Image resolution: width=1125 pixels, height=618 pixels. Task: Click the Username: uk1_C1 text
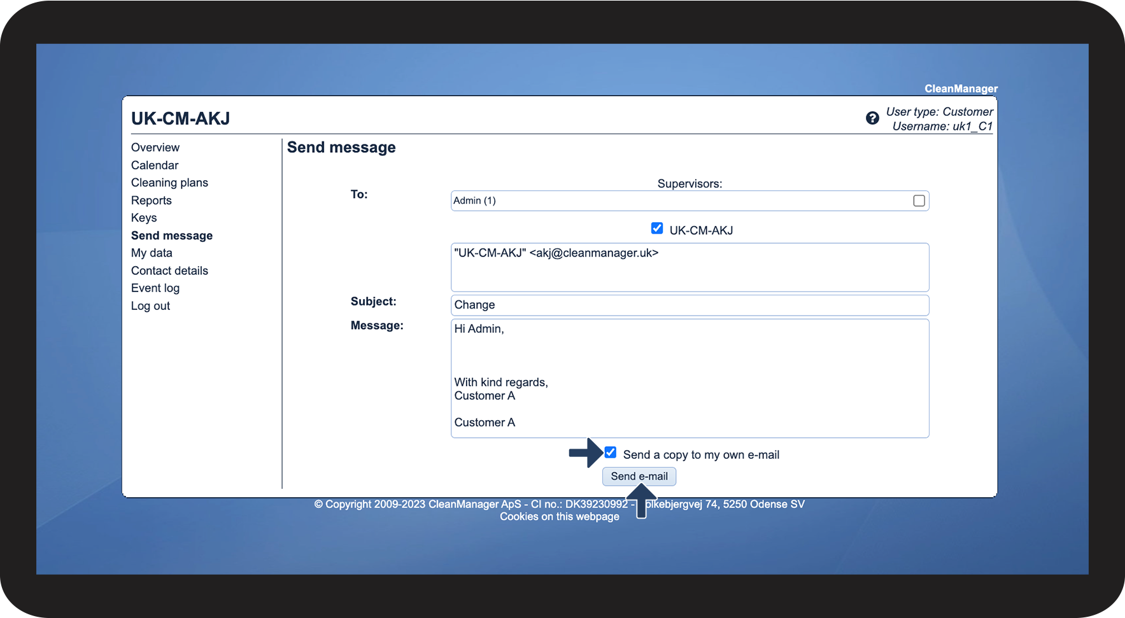[x=942, y=126]
